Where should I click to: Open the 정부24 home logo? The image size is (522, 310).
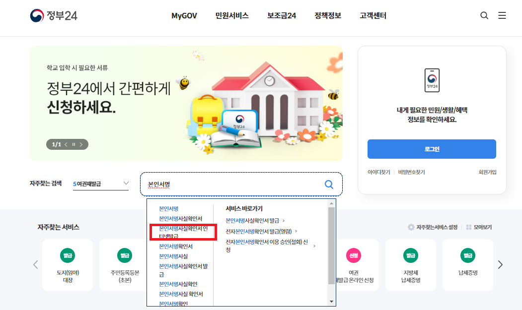click(54, 16)
